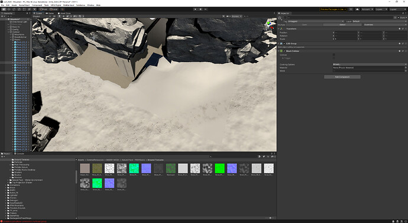Lock the Hierarchy panel

[27, 13]
